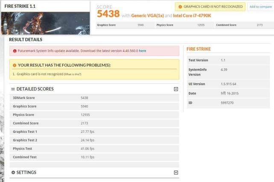Collapse the Detailed Scores section
The image size is (274, 182).
[176, 89]
